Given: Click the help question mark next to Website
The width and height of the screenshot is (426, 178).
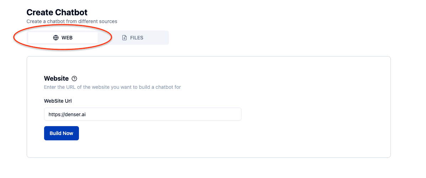Looking at the screenshot, I should click(x=74, y=79).
